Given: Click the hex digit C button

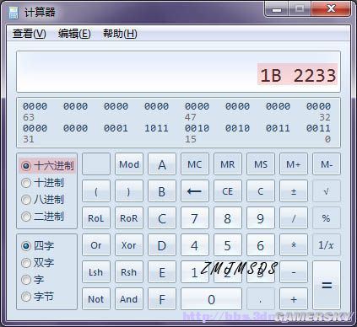Looking at the screenshot, I should coord(162,218).
